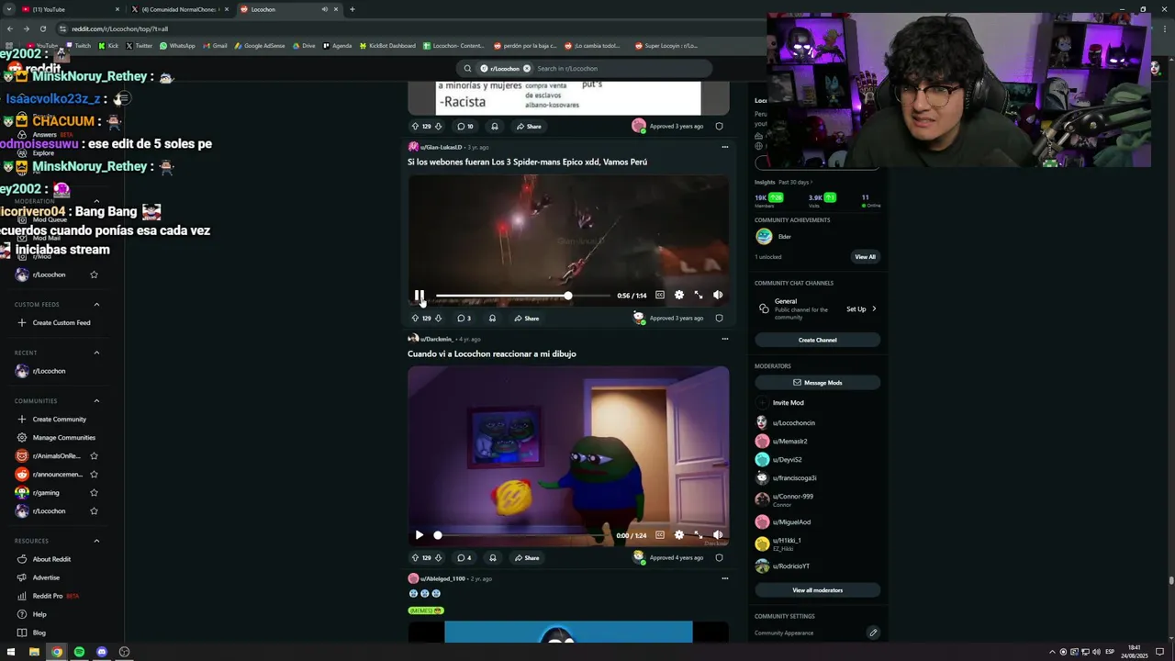
Task: Open overflow menu of Darckmin post
Action: coord(724,339)
